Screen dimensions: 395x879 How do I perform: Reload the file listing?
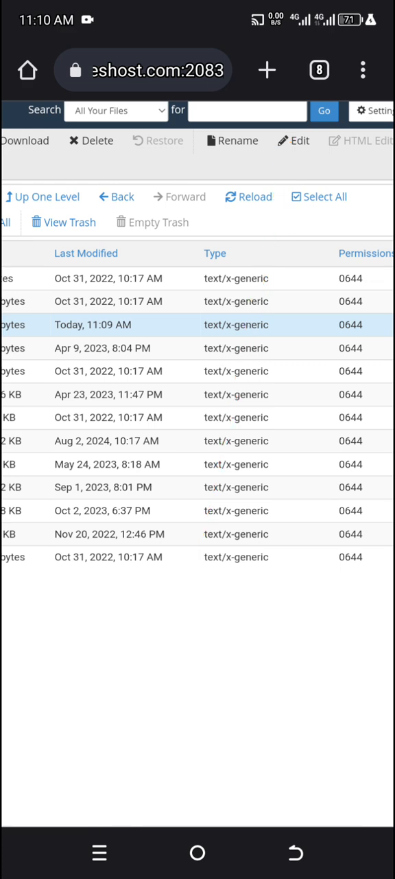click(x=248, y=197)
